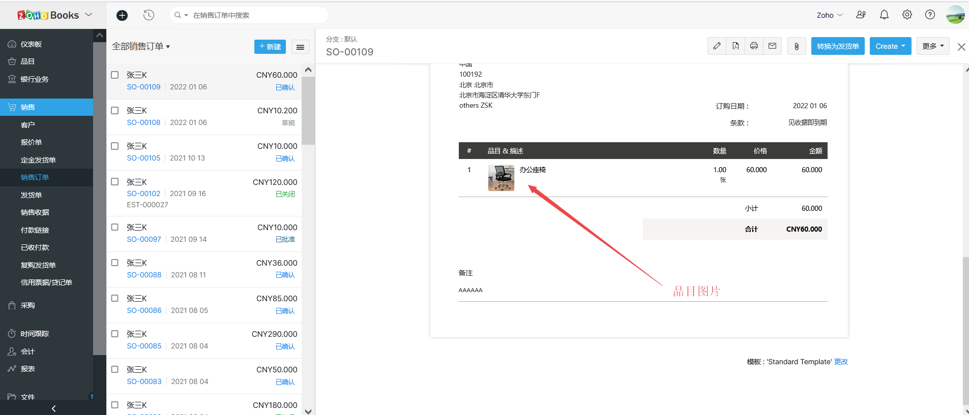The height and width of the screenshot is (415, 969).
Task: Open the attachments paperclip icon
Action: point(797,46)
